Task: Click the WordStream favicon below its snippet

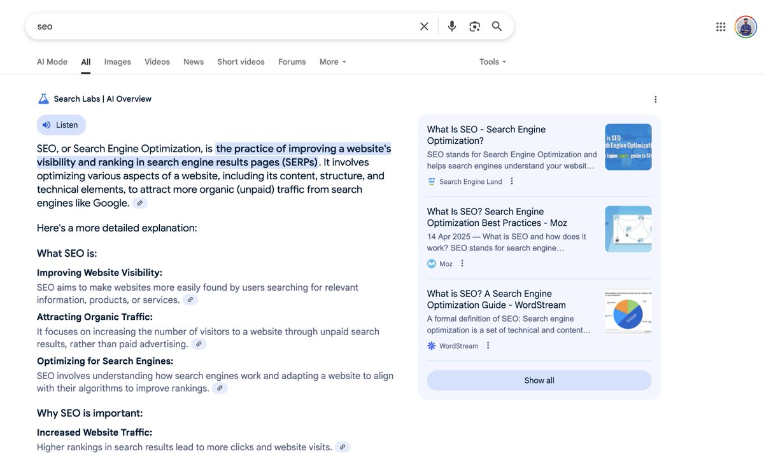Action: point(430,345)
